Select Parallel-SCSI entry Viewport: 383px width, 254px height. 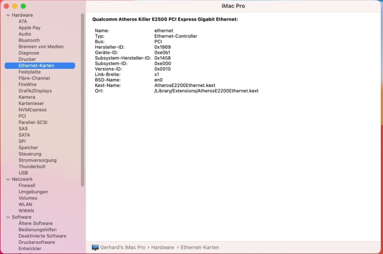[33, 122]
